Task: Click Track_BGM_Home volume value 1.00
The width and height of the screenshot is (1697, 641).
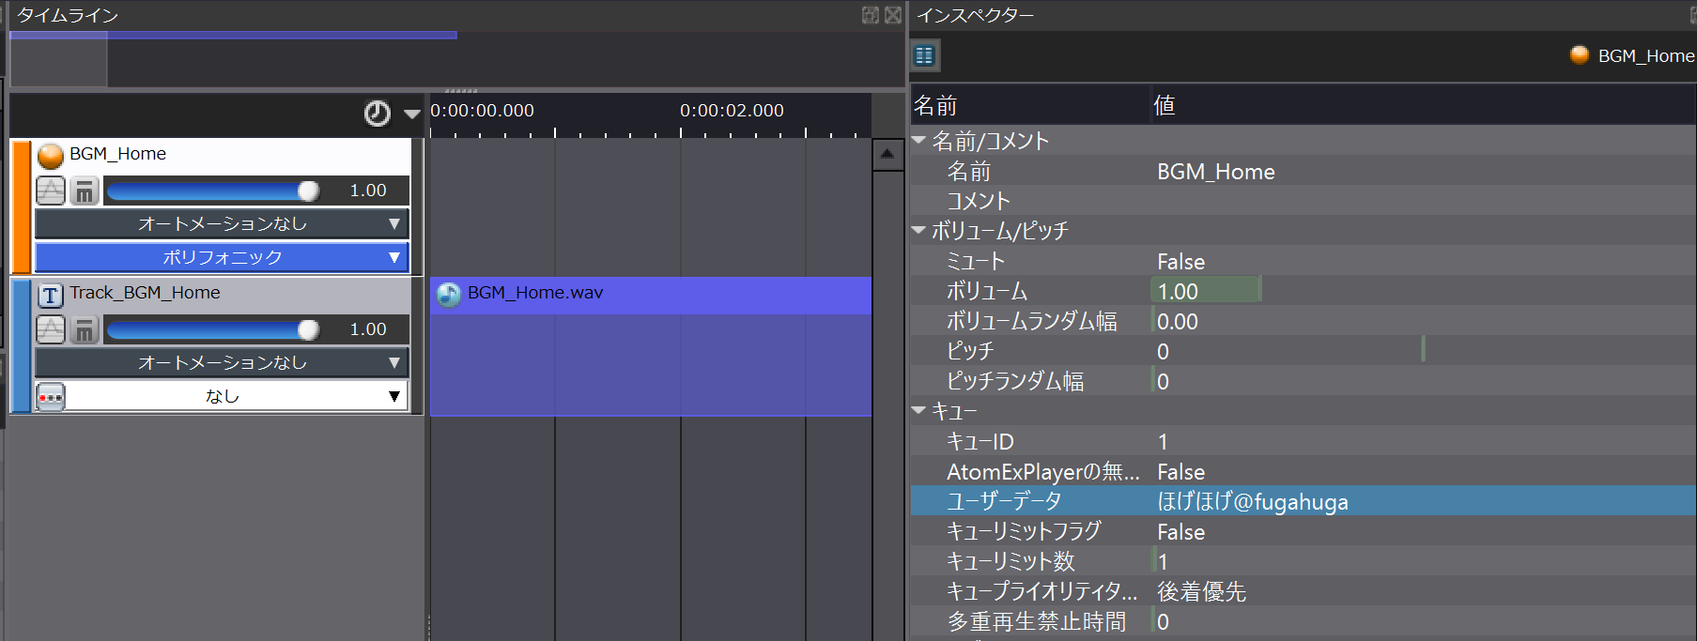Action: click(368, 329)
